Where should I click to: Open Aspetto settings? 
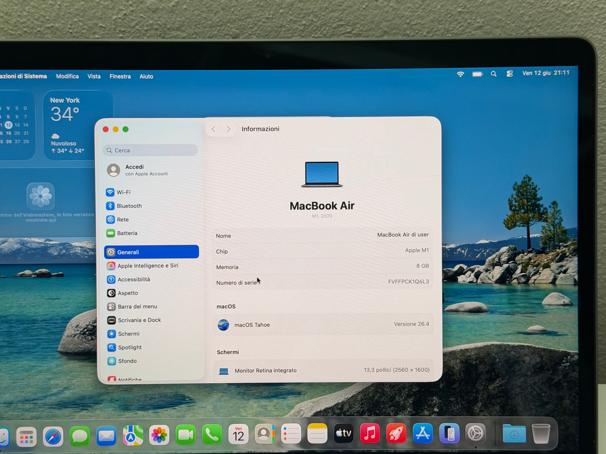click(151, 293)
